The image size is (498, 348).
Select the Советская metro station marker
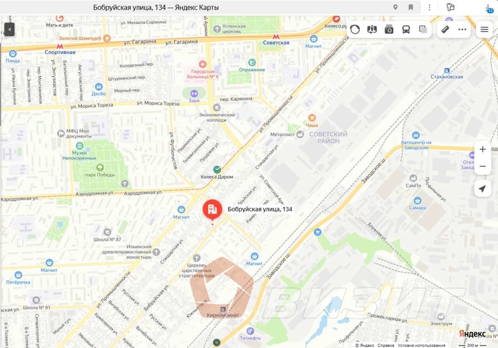(276, 37)
